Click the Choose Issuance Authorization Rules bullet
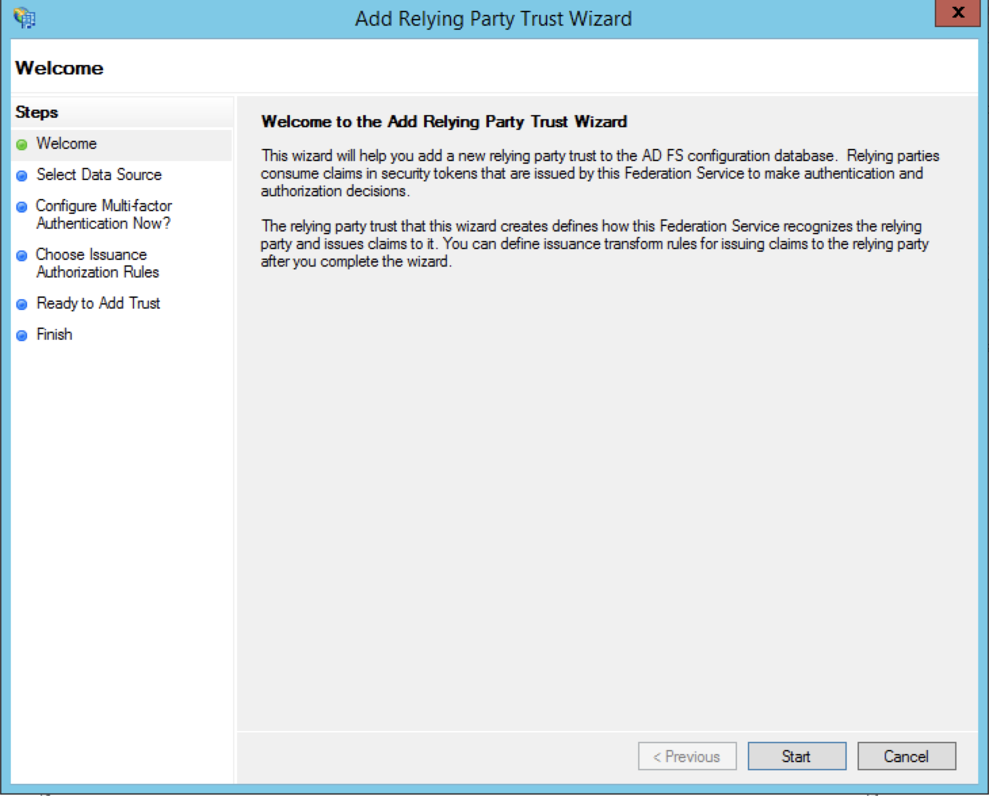989x796 pixels. pos(23,255)
